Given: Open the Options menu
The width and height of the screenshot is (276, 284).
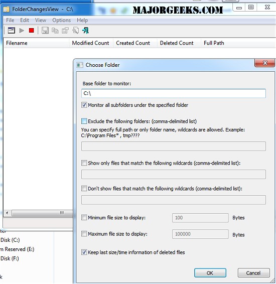Looking at the screenshot, I should click(61, 20).
